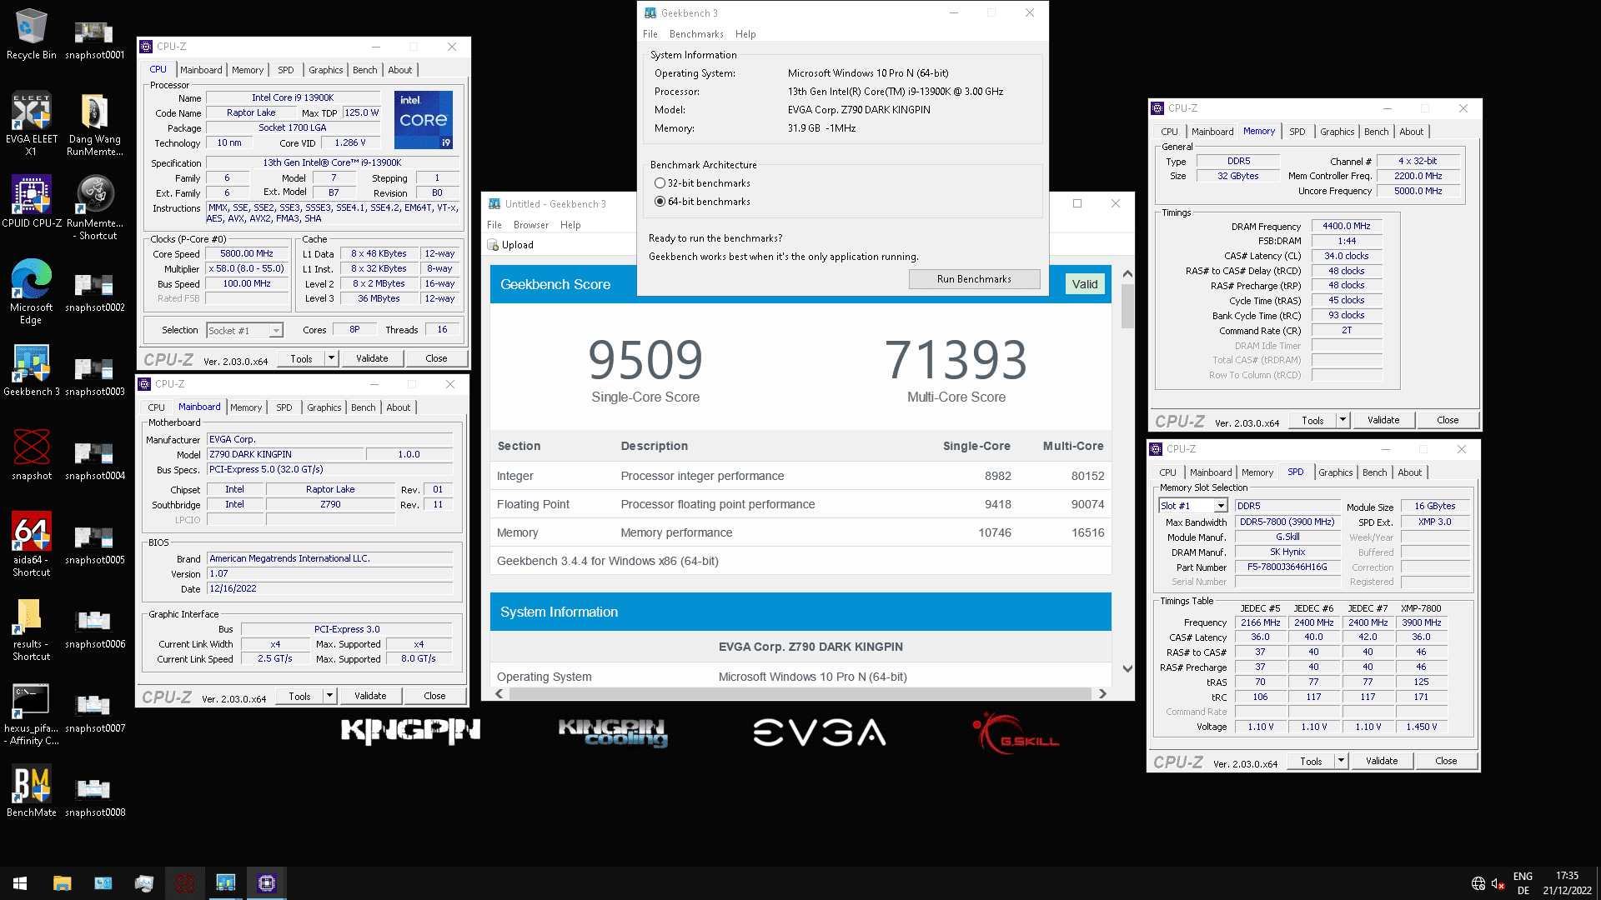Click Run Benchmarks button
Viewport: 1601px width, 900px height.
pos(974,279)
